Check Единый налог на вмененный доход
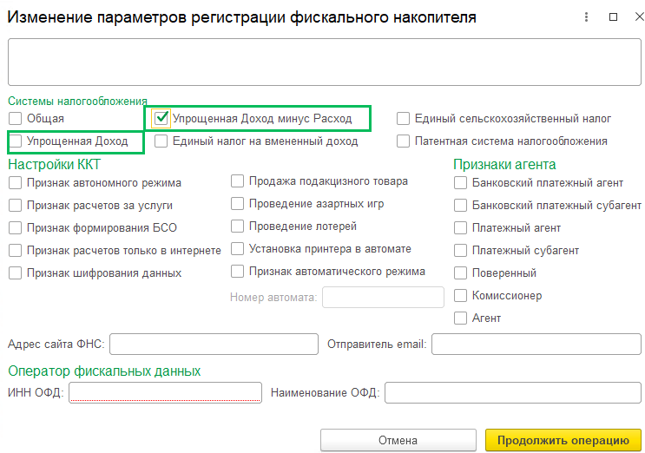Image resolution: width=645 pixels, height=453 pixels. 161,141
